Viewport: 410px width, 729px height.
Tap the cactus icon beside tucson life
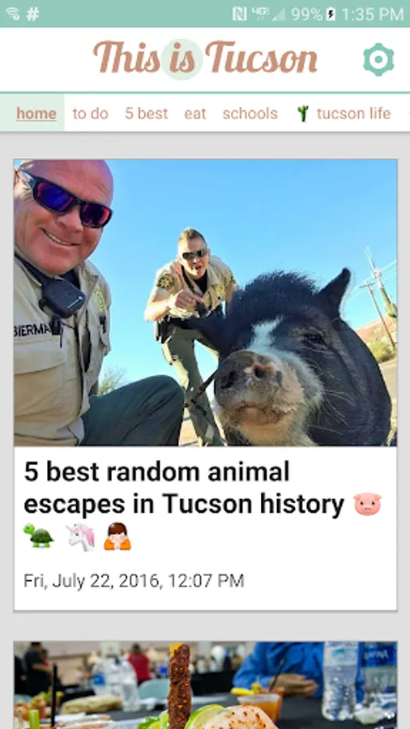(302, 113)
